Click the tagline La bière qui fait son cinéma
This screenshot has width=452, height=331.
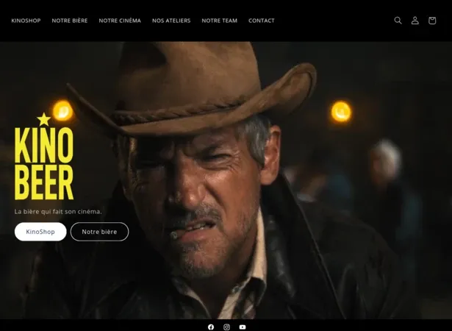pyautogui.click(x=58, y=212)
